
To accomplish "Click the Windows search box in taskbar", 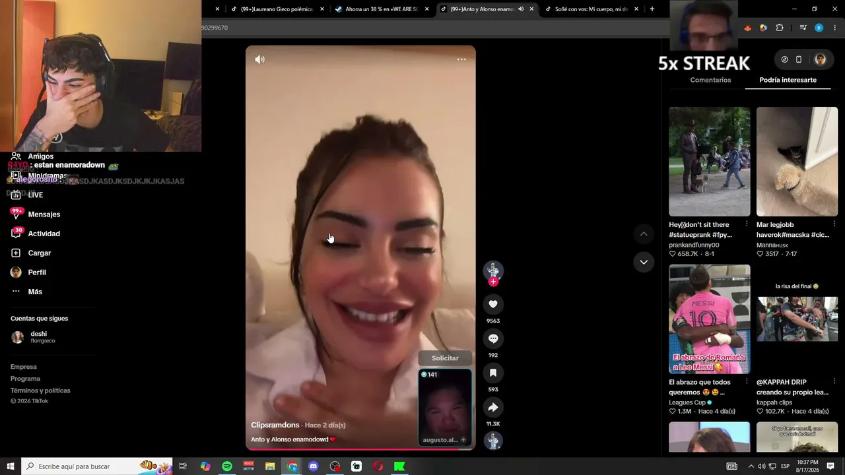I will [x=97, y=466].
